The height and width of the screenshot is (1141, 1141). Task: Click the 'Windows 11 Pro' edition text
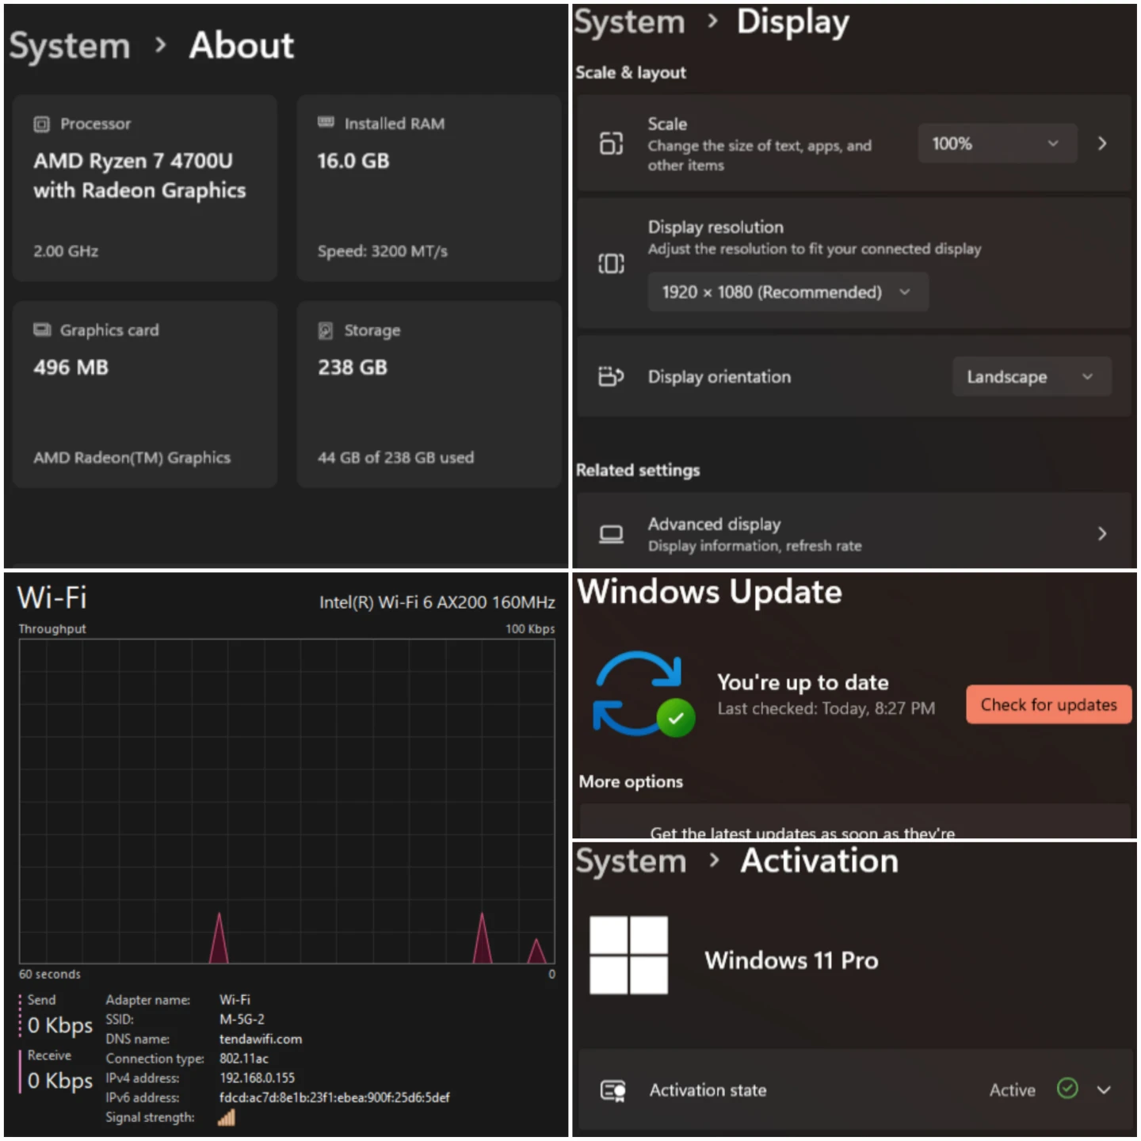[792, 960]
